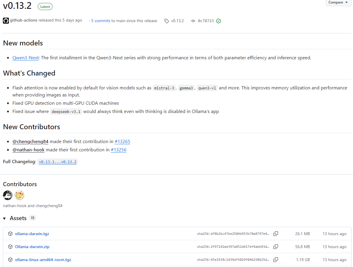Click the tag icon beside v0.13.2
353x267 pixels.
pos(167,21)
